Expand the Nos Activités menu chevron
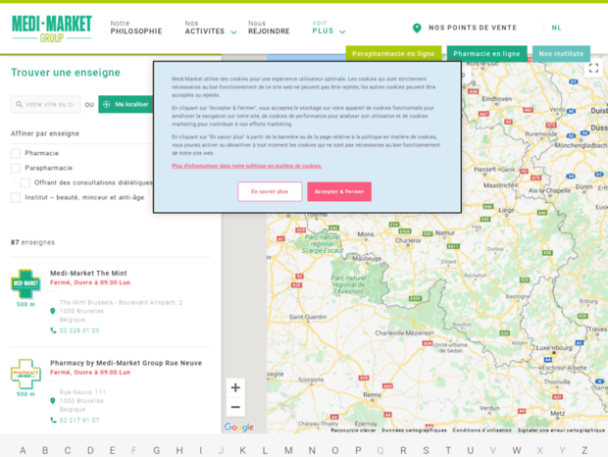The width and height of the screenshot is (608, 457). click(x=233, y=32)
